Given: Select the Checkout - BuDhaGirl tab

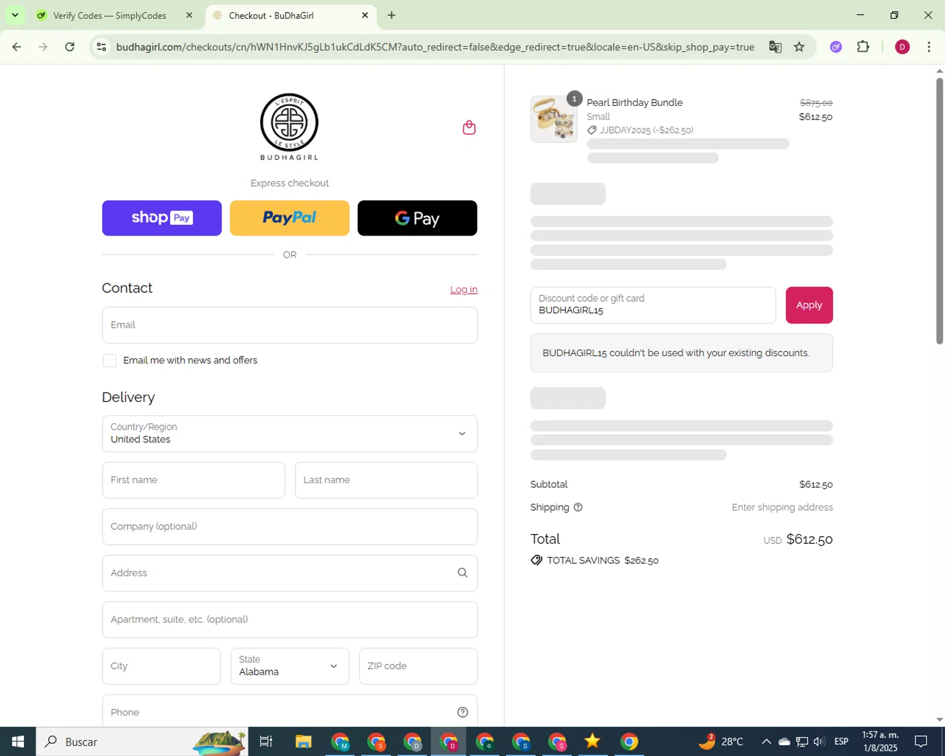Looking at the screenshot, I should point(291,15).
